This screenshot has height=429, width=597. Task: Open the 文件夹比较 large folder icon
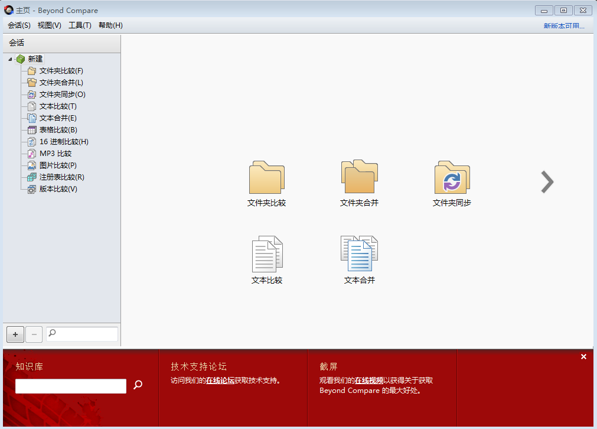[x=266, y=178]
